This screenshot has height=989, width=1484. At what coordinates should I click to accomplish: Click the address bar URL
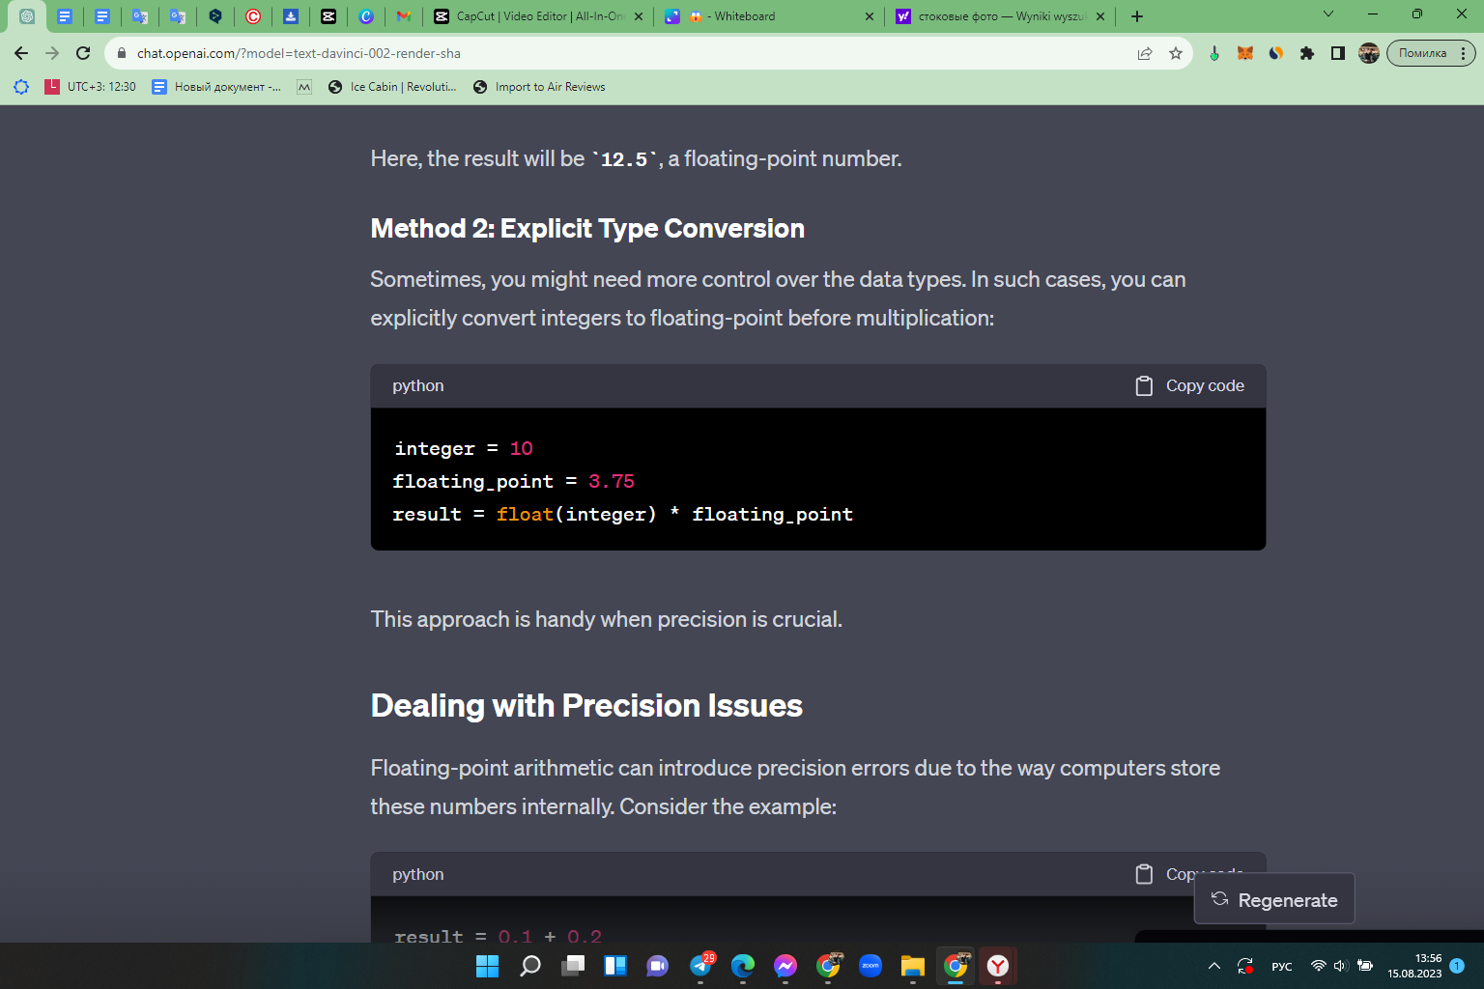tap(290, 53)
